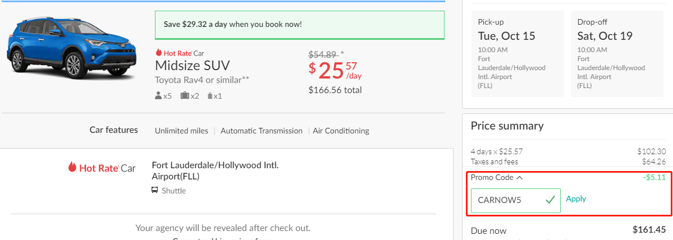Click the Hot Rate flame icon above Midsize SUV
Viewport: 673px width, 240px height.
tap(159, 53)
